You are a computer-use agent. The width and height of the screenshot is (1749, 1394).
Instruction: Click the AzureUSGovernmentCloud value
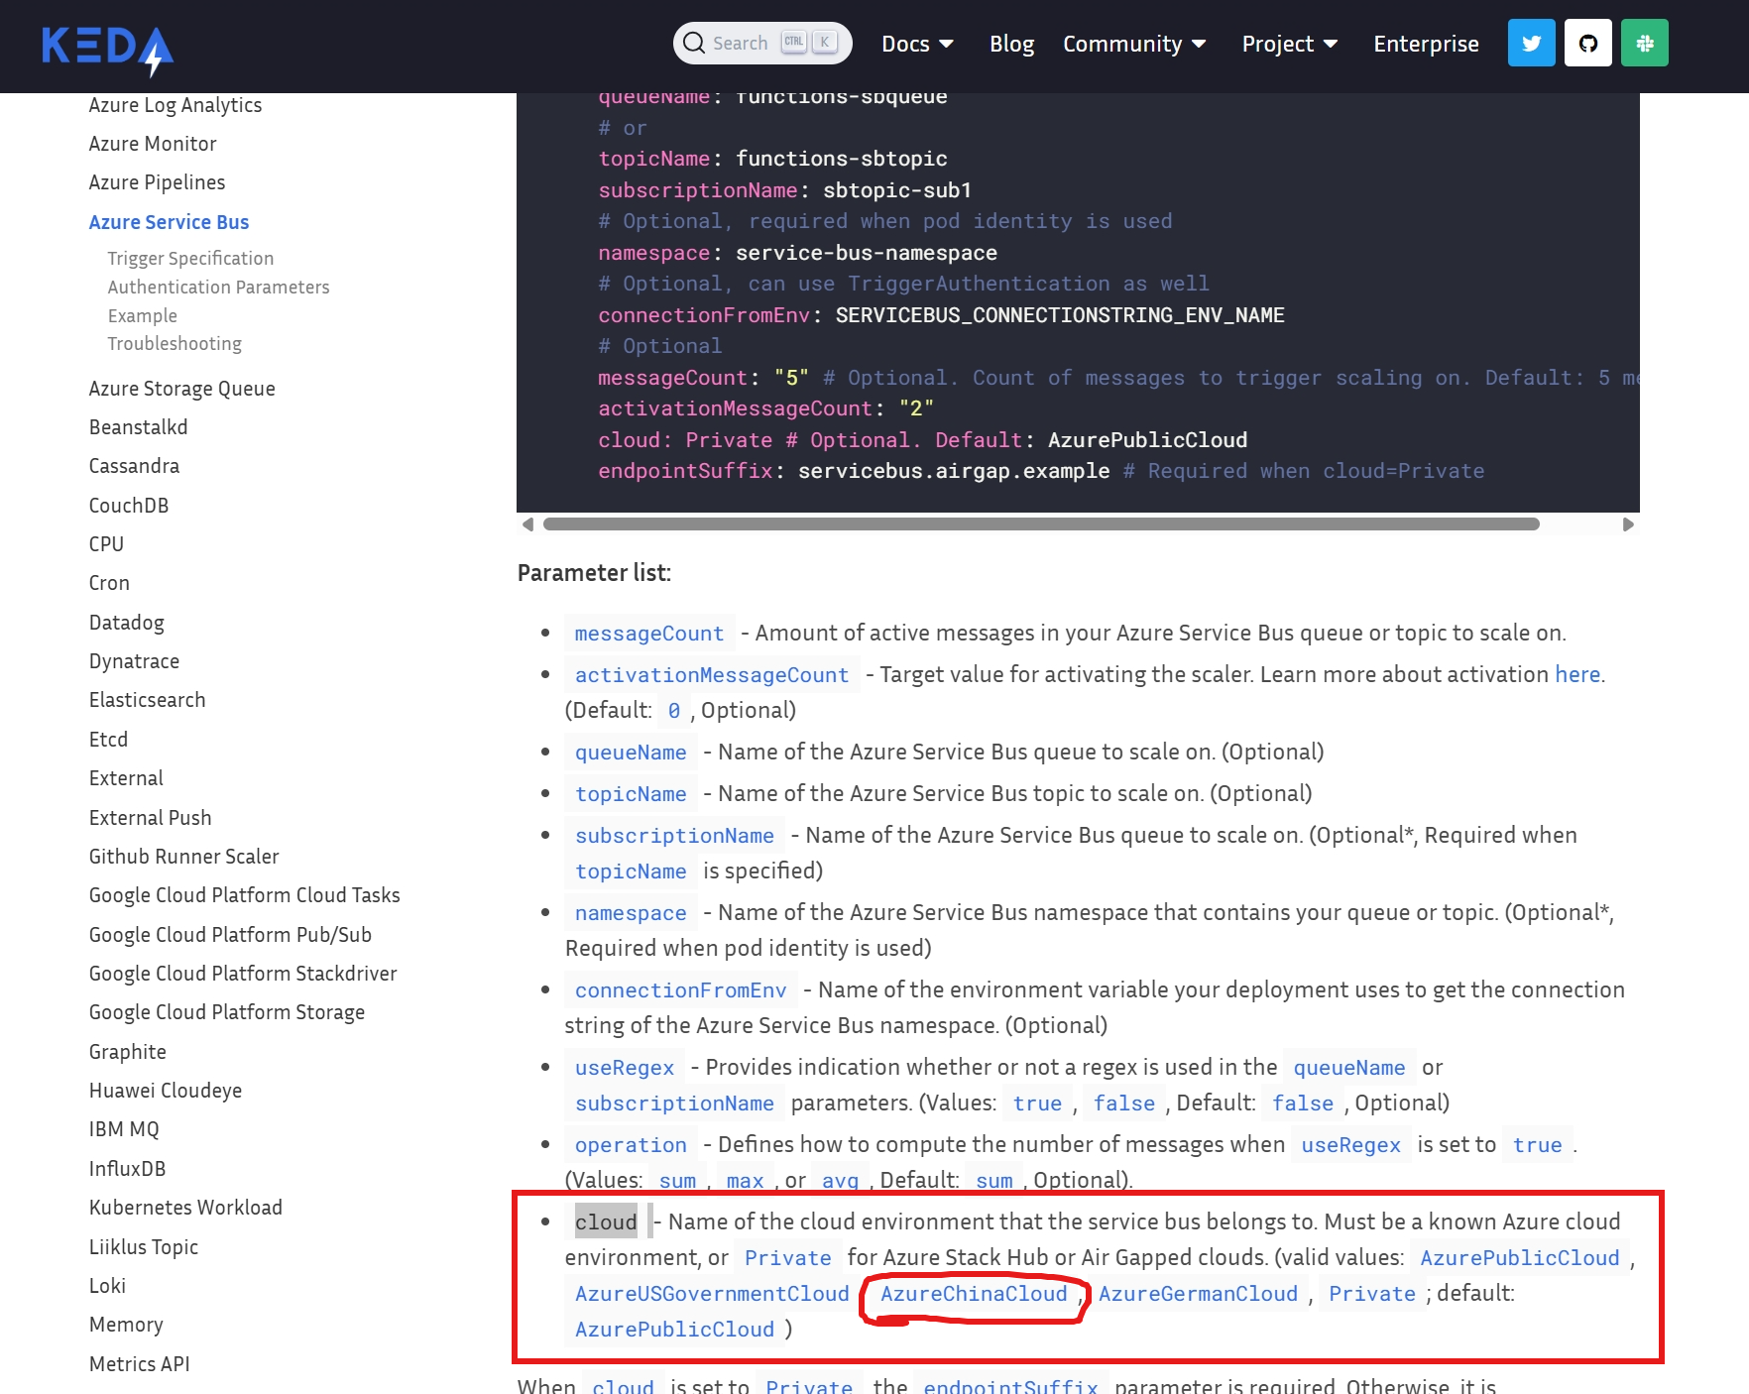pyautogui.click(x=713, y=1294)
